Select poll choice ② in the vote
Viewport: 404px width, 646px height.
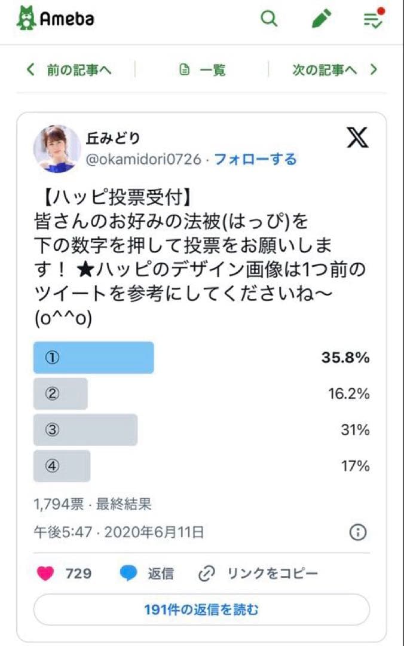click(60, 394)
